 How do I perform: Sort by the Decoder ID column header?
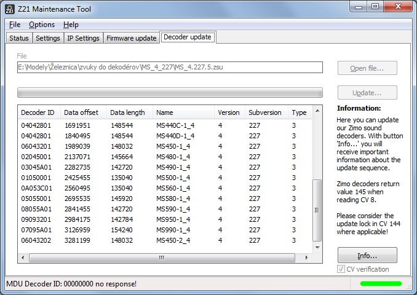[38, 112]
